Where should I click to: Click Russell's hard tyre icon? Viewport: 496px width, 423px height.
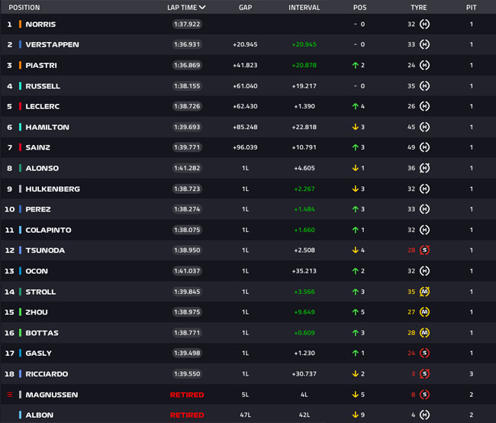coord(424,86)
